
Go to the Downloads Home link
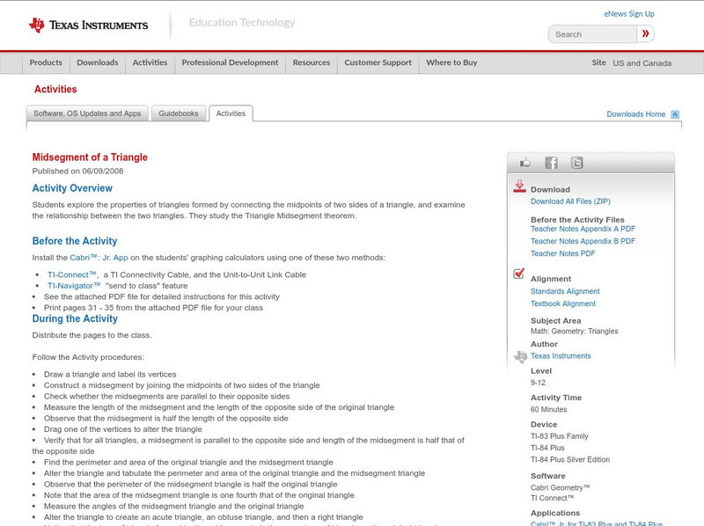[x=635, y=114]
